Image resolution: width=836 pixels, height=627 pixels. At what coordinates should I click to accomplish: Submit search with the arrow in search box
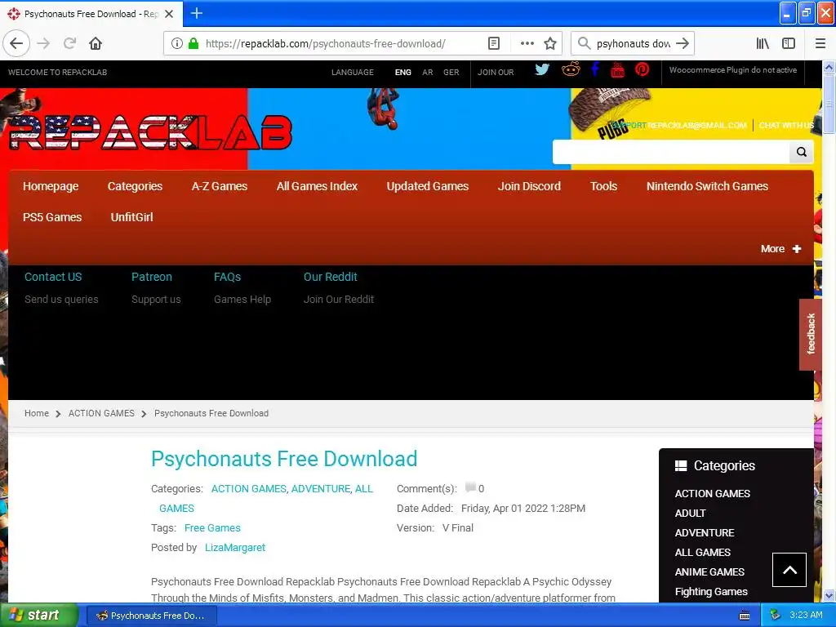tap(683, 43)
